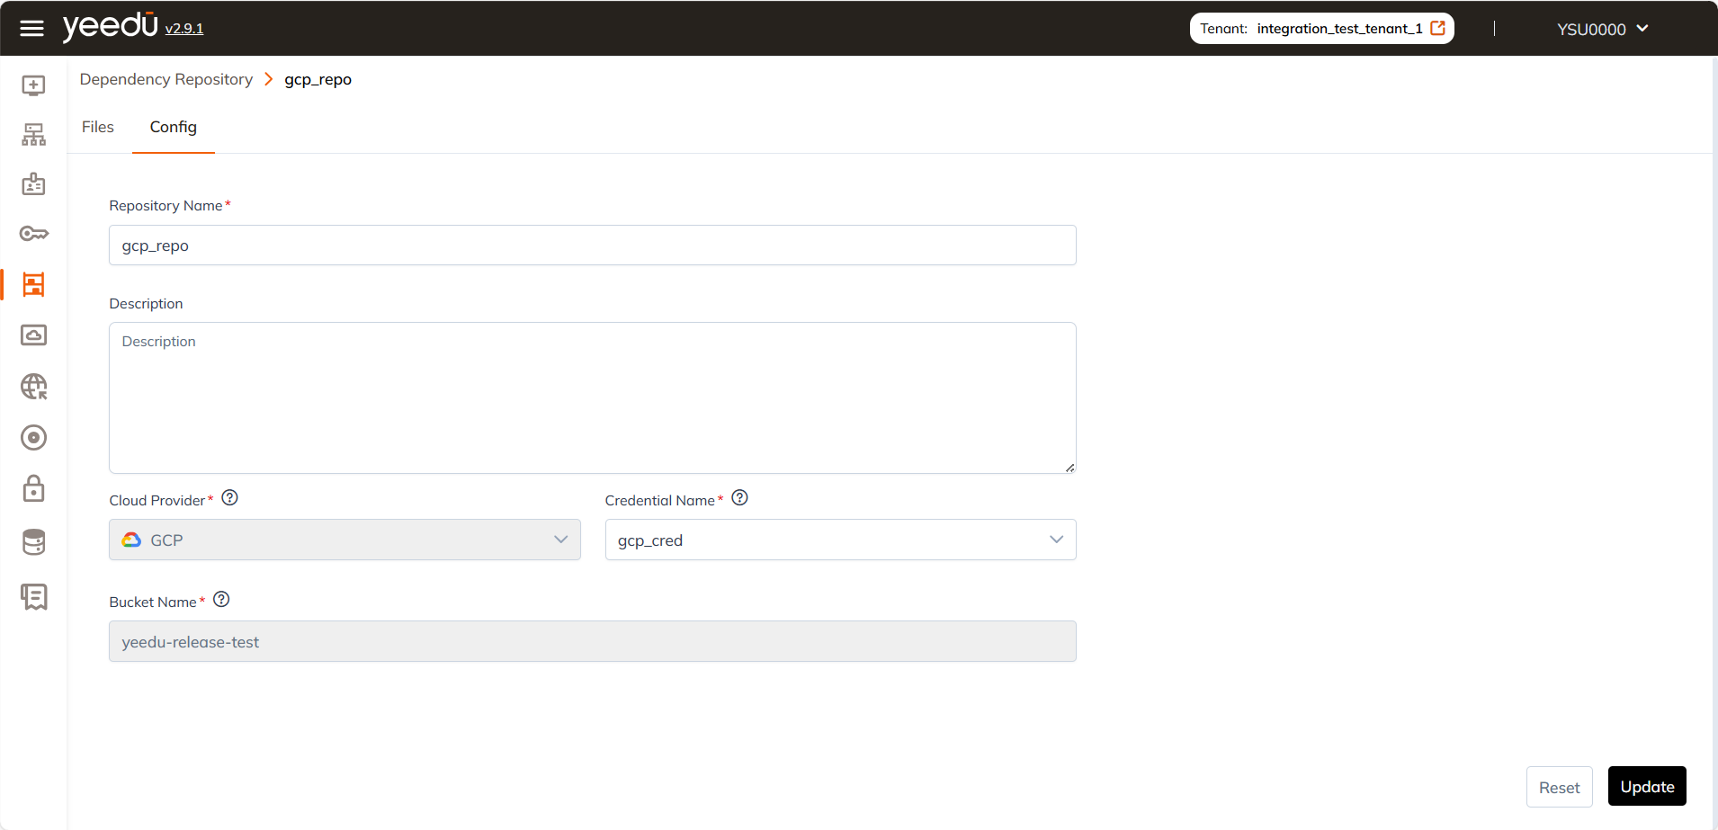Expand the Cloud Provider GCP dropdown

tap(561, 540)
